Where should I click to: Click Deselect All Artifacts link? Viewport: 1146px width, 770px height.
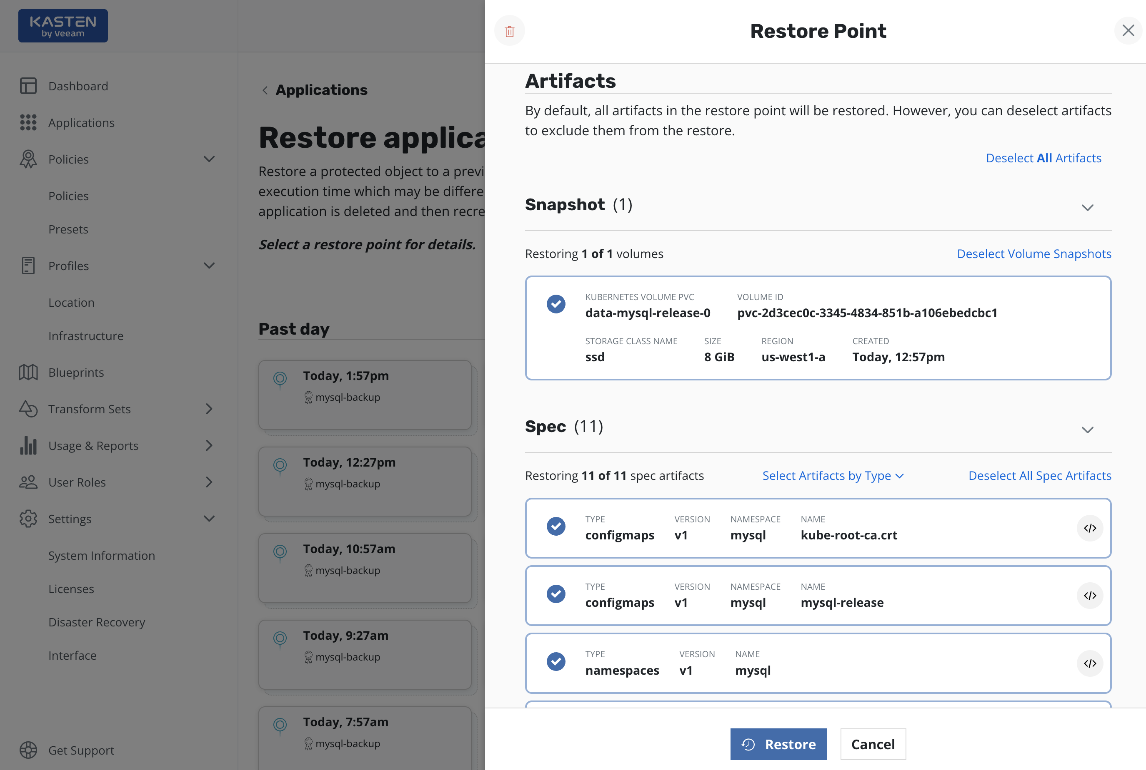coord(1043,158)
